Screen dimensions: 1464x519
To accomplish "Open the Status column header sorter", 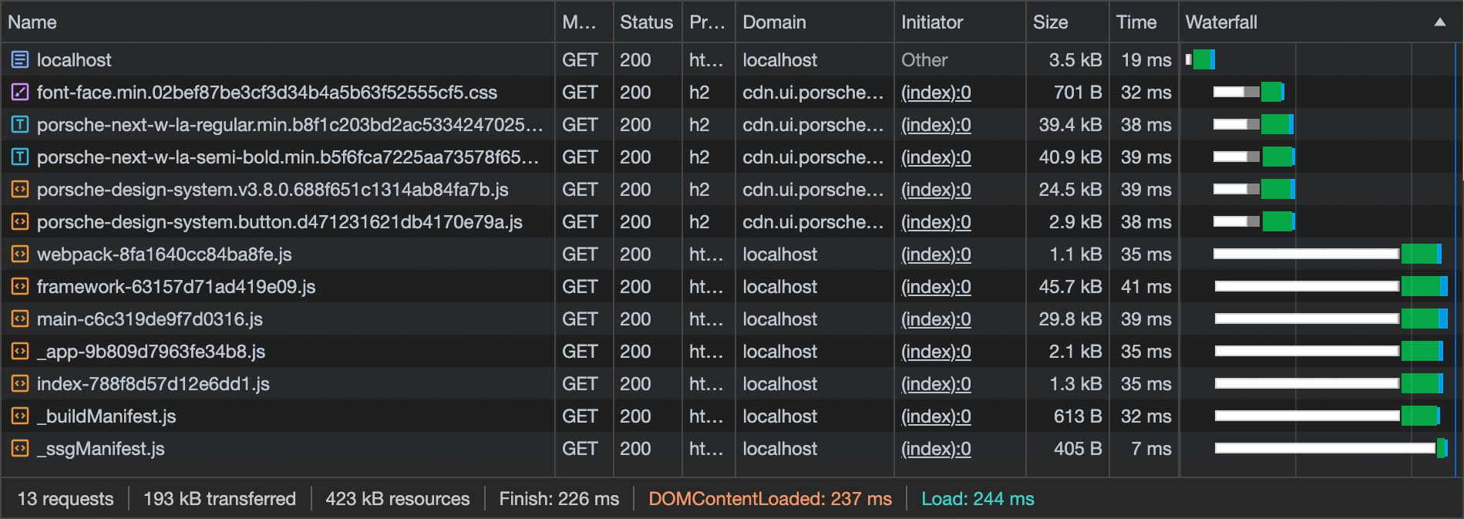I will (x=646, y=22).
